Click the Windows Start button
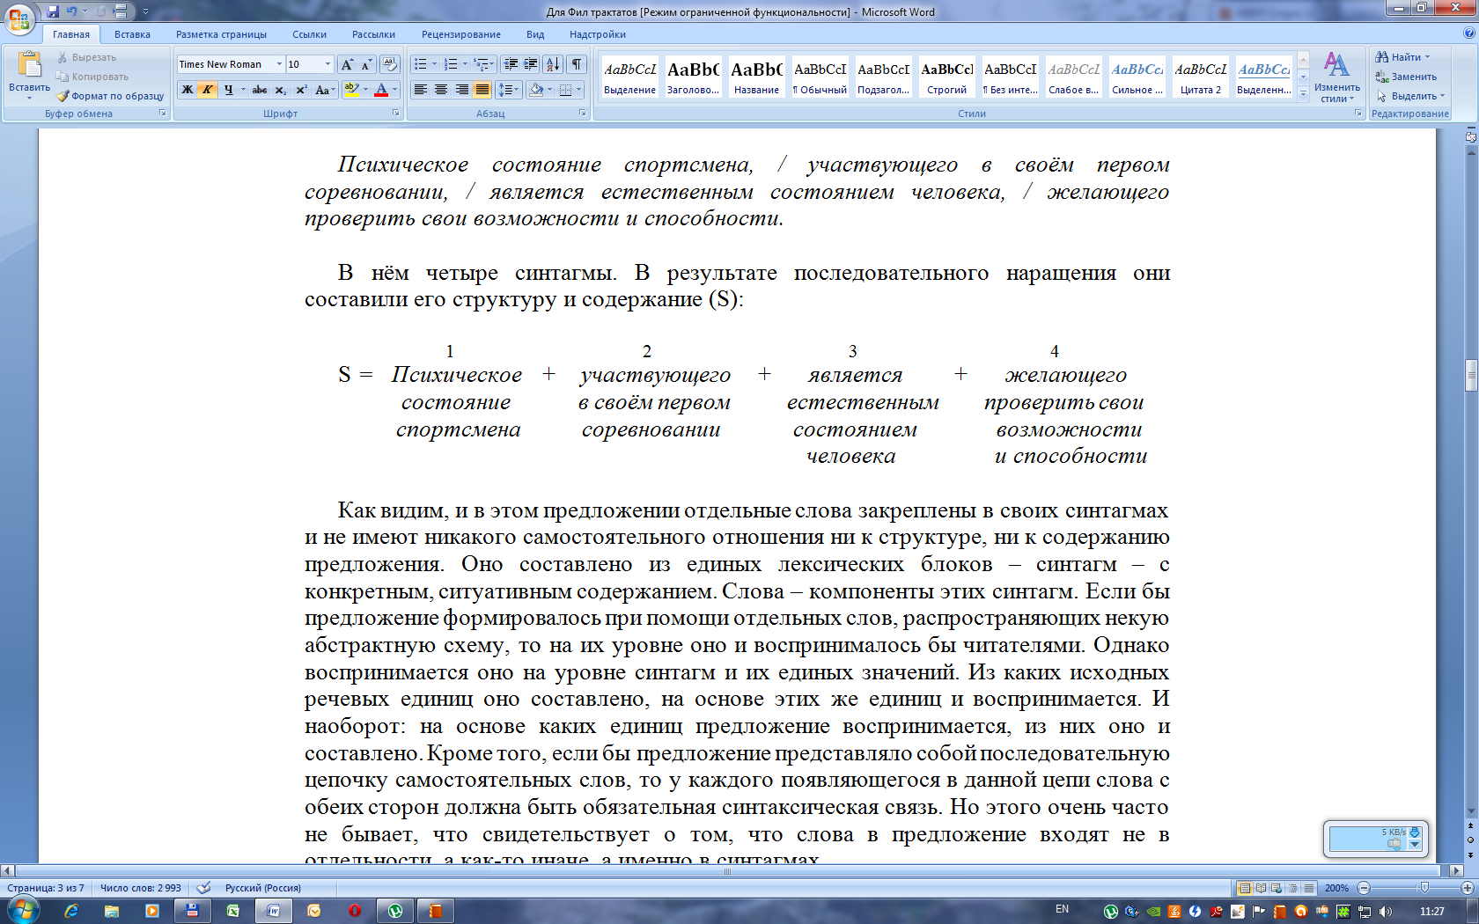Viewport: 1479px width, 924px height. point(23,911)
